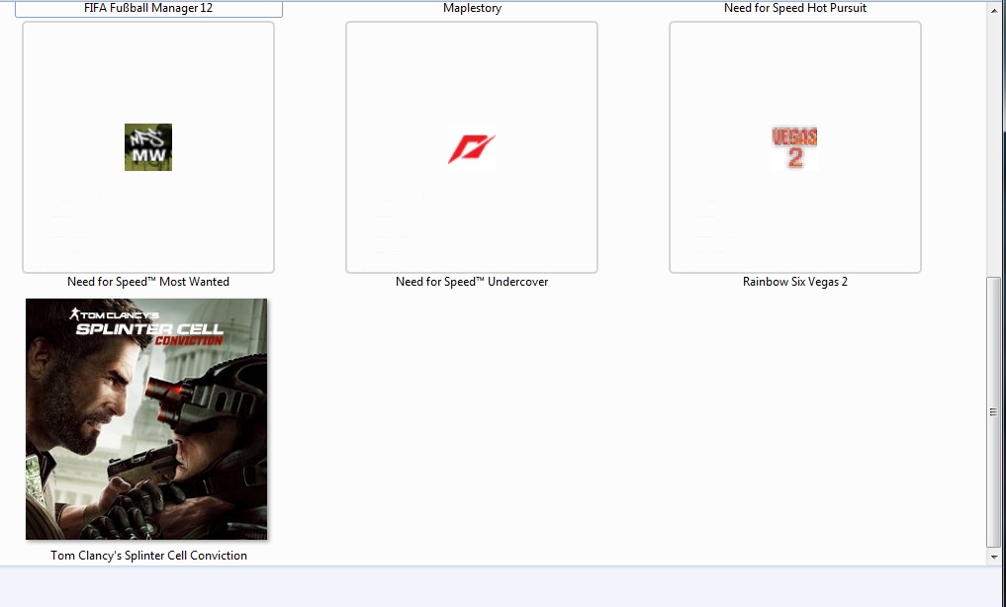Click the Splinter Cell Conviction cover art

[146, 419]
